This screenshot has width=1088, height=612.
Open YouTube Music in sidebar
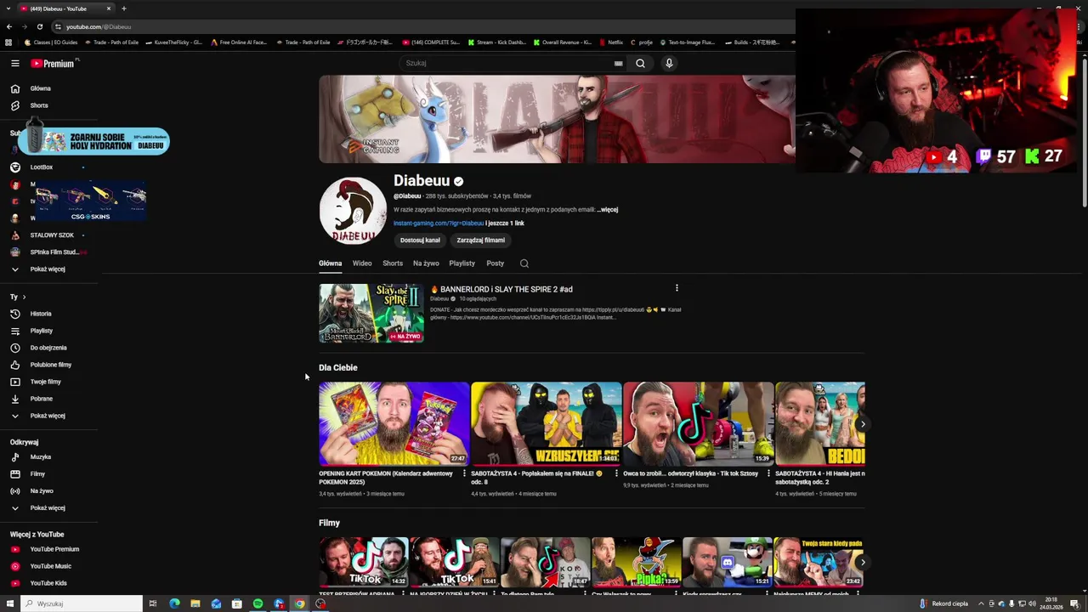[x=51, y=566]
